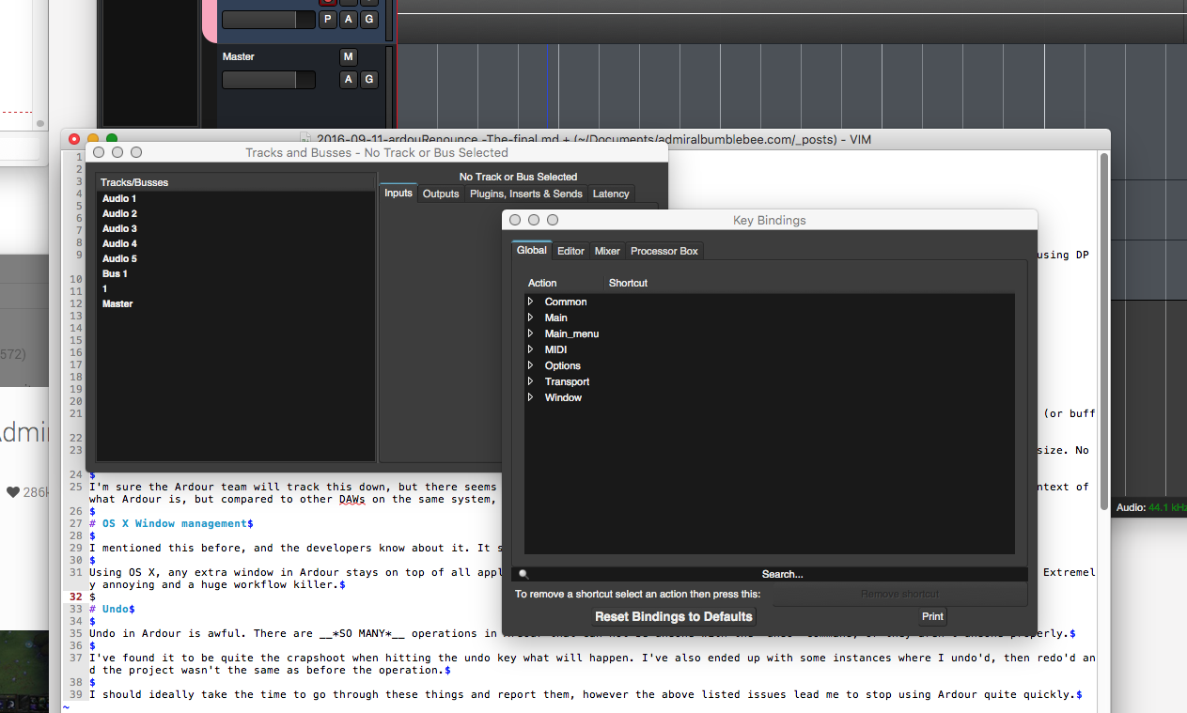Click the A automation button on upper track

(x=349, y=20)
